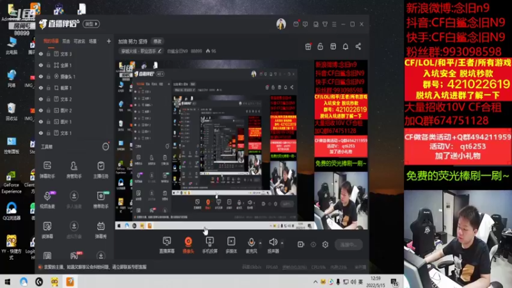Toggle the lock on the 图片 1 source

click(49, 122)
